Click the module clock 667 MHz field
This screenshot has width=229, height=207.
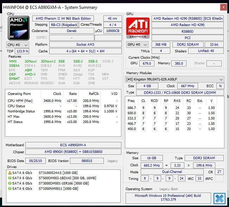point(187,86)
